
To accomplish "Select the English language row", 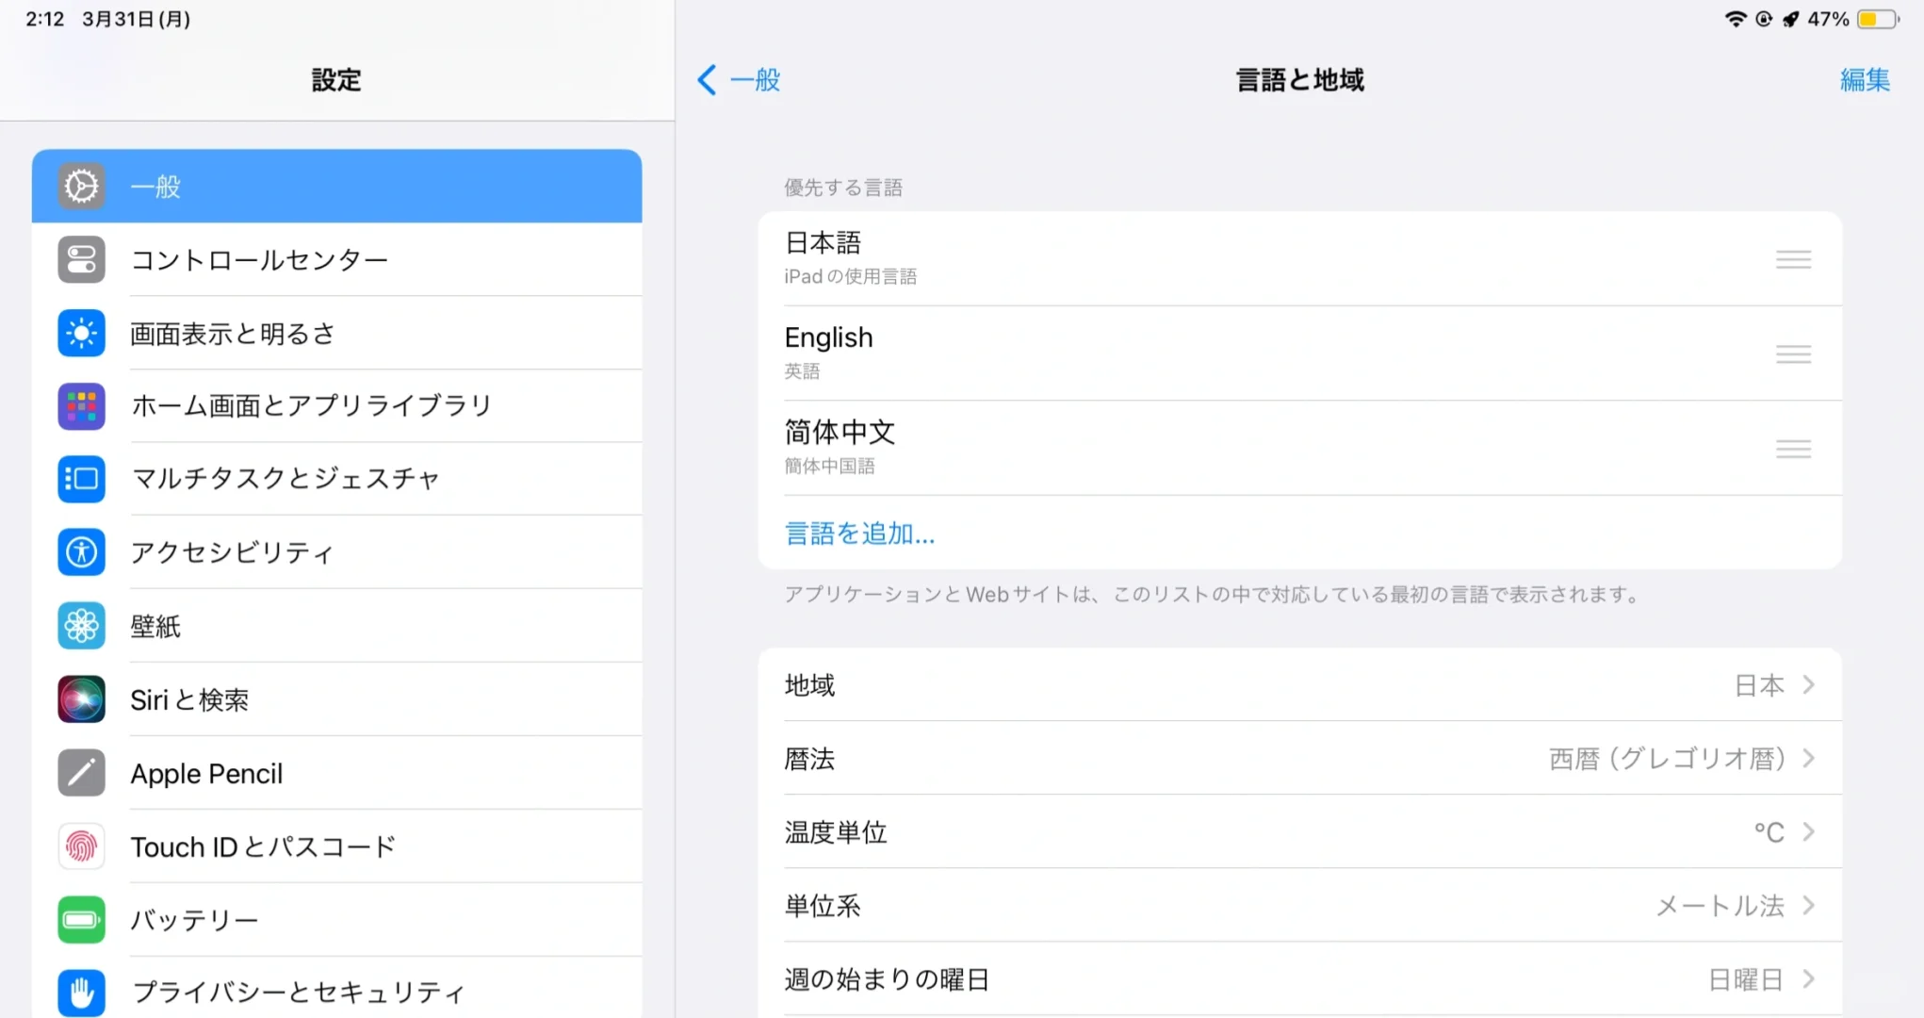I will tap(1299, 353).
